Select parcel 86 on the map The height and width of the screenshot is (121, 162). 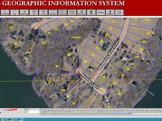point(57,66)
